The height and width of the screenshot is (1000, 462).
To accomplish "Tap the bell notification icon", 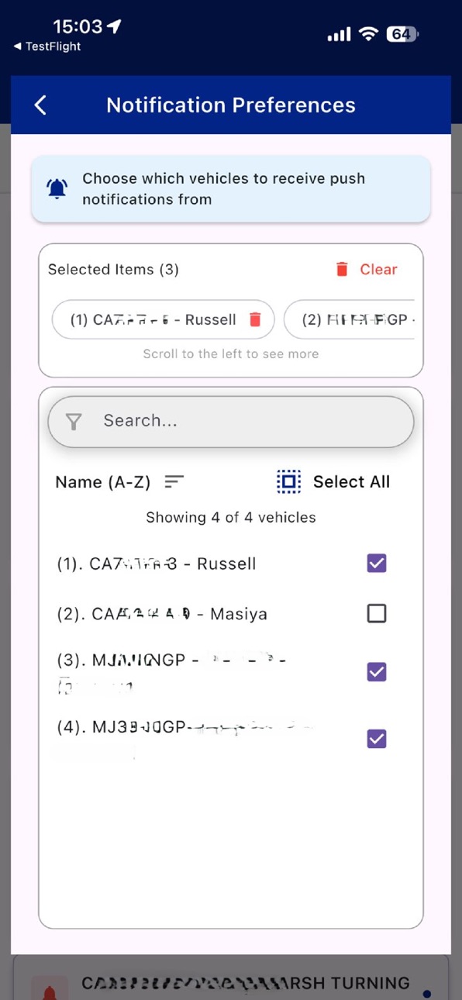I will tap(57, 188).
